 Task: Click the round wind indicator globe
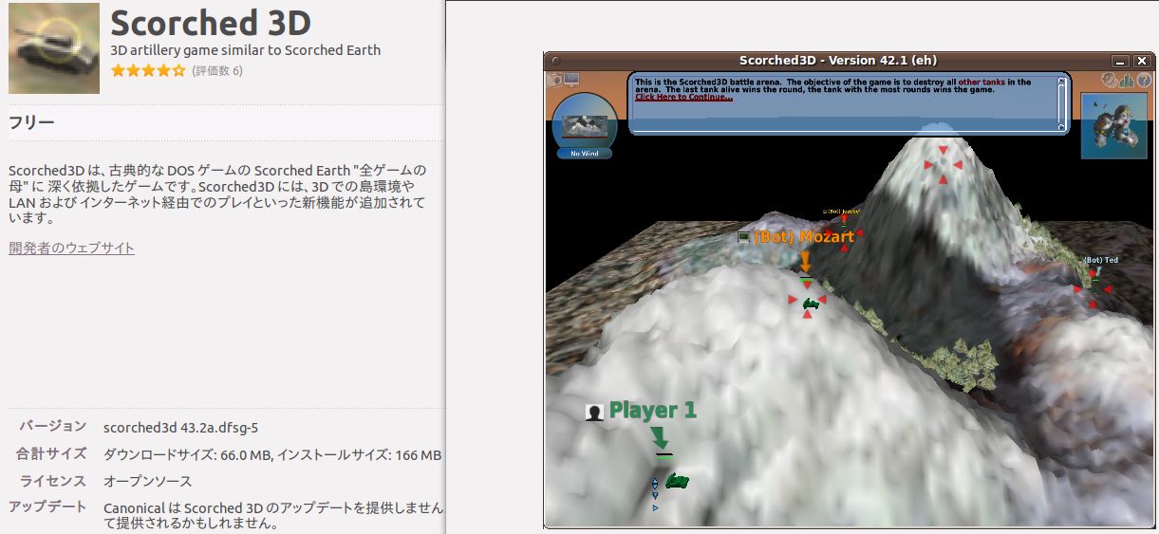click(585, 121)
